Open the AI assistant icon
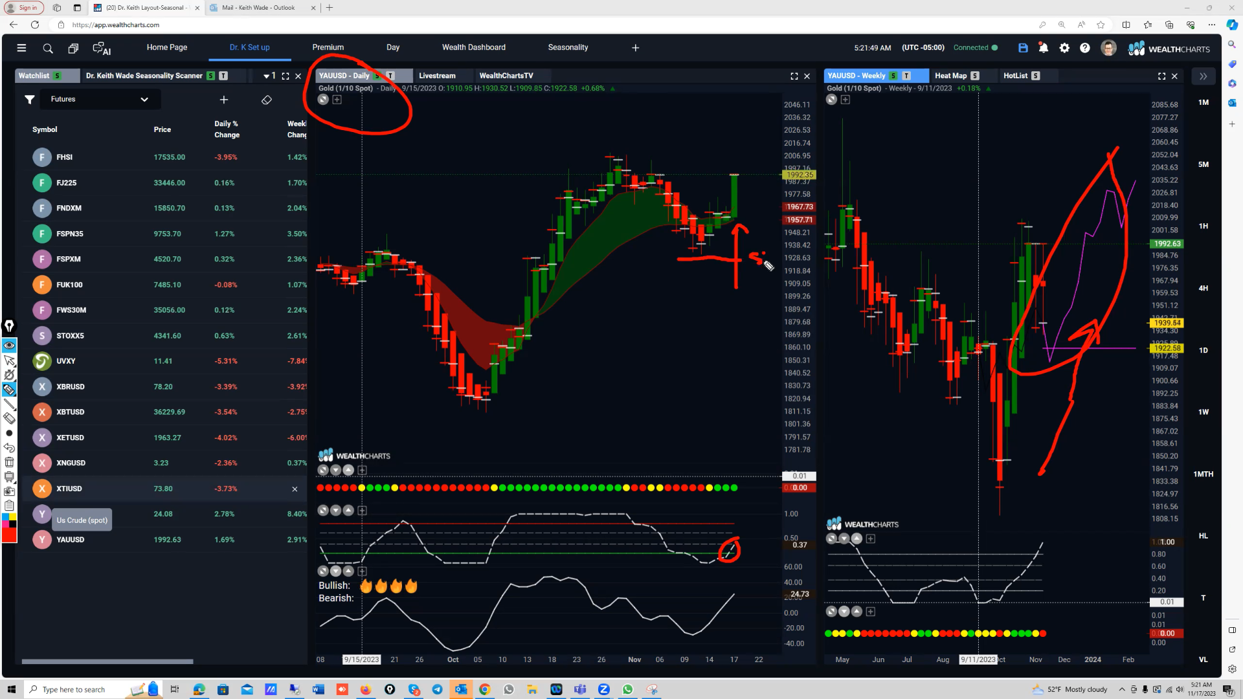The image size is (1243, 699). coord(102,49)
